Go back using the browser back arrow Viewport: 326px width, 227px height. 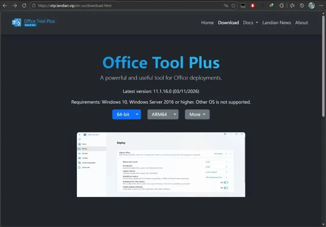(5, 6)
